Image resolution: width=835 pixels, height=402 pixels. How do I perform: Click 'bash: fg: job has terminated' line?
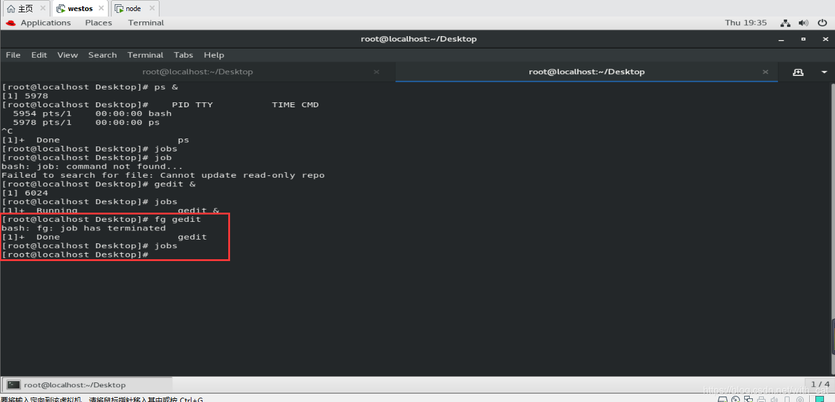click(x=83, y=228)
